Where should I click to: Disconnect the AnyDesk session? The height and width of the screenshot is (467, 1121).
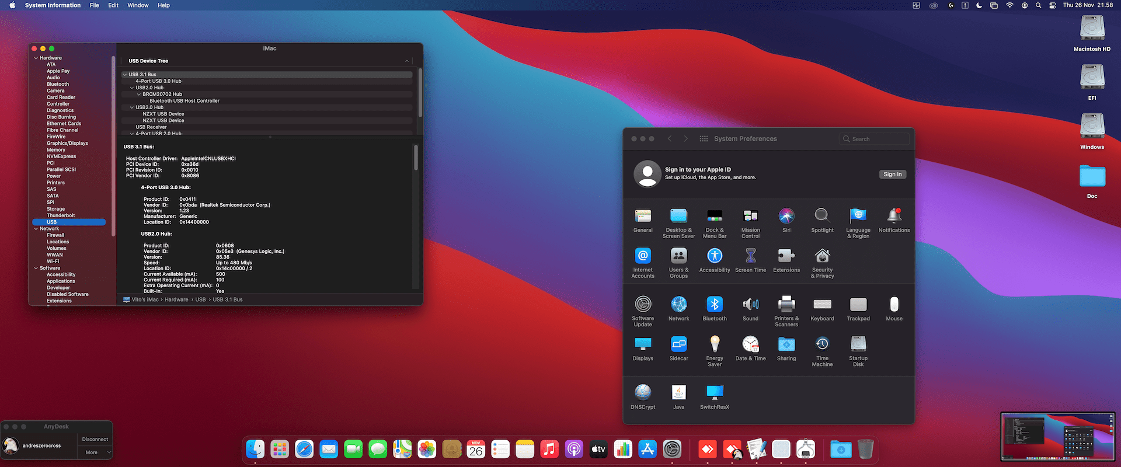[95, 439]
